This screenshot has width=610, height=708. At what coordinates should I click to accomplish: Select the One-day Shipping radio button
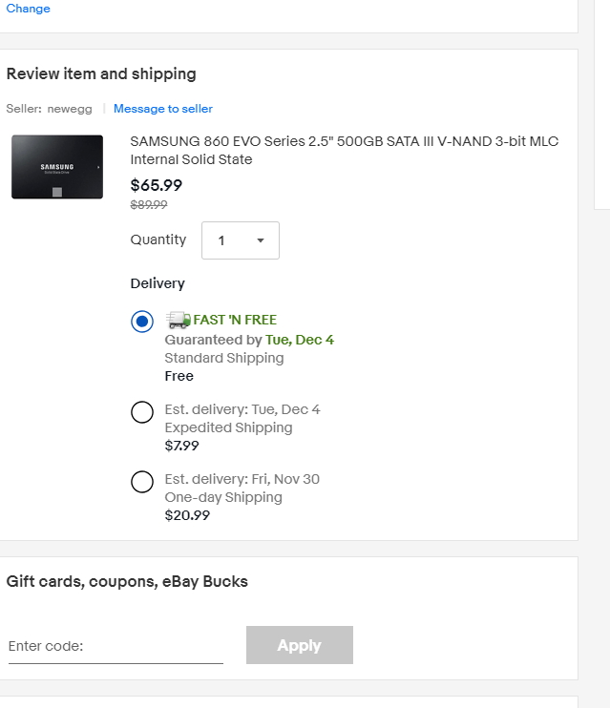coord(142,482)
